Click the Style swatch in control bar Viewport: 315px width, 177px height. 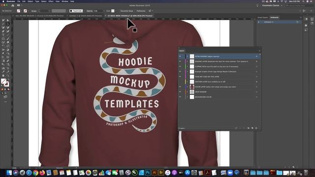[113, 11]
